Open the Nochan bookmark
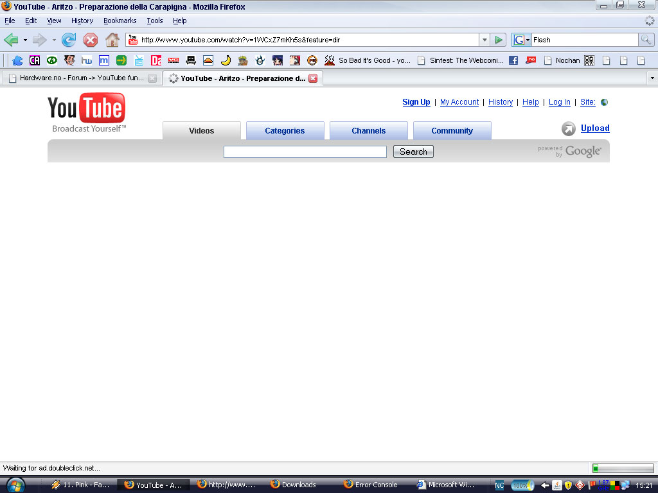This screenshot has height=493, width=658. point(562,60)
